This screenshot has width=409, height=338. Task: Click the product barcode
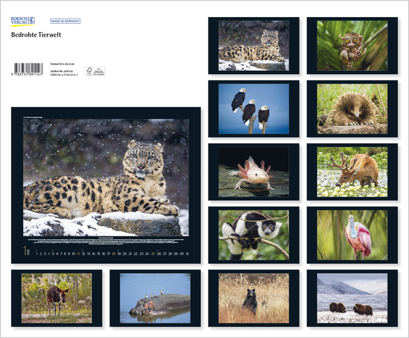click(x=28, y=69)
